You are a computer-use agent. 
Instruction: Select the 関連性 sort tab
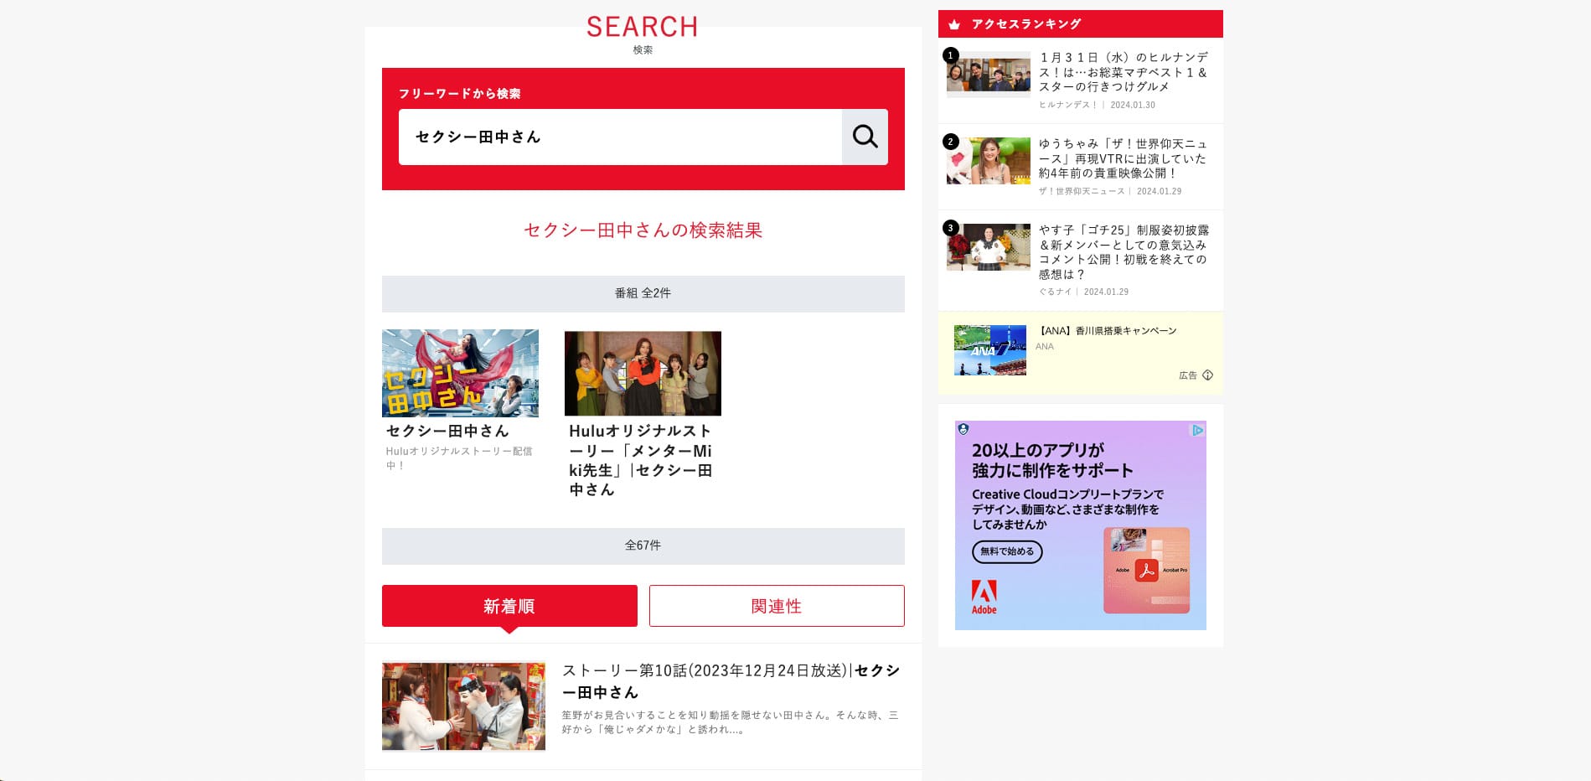[777, 606]
